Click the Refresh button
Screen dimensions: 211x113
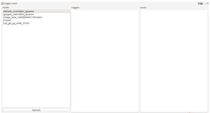coord(36,110)
